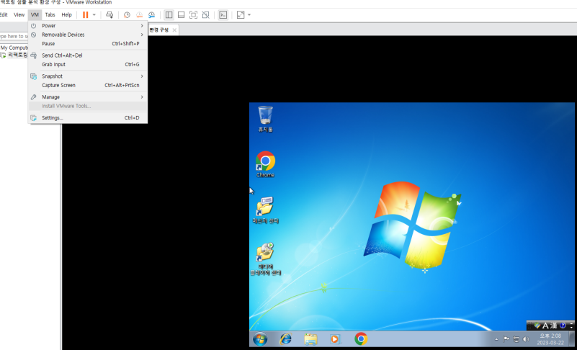Expand the Power submenu
The image size is (577, 350).
[88, 26]
